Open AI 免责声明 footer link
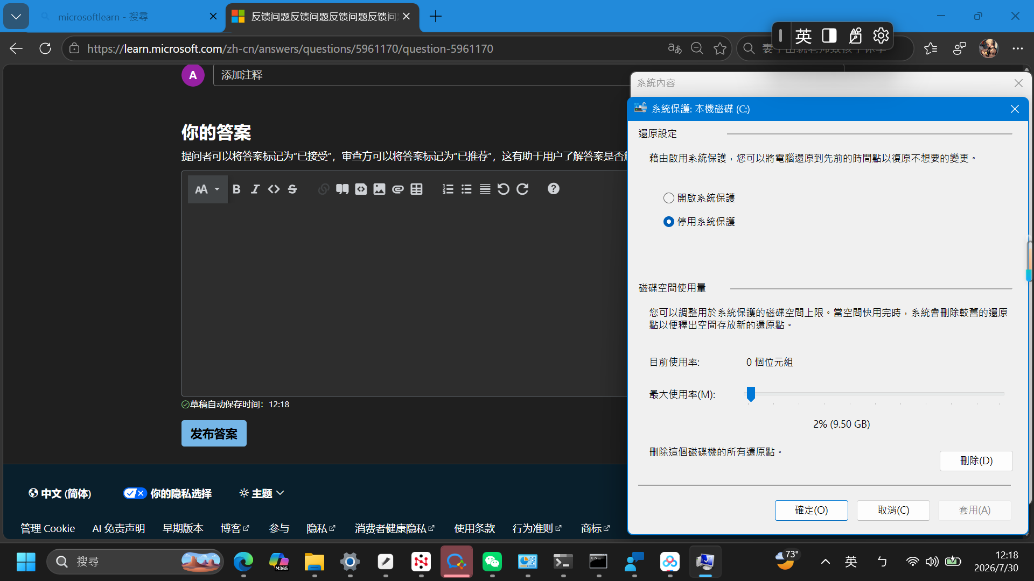 point(118,528)
